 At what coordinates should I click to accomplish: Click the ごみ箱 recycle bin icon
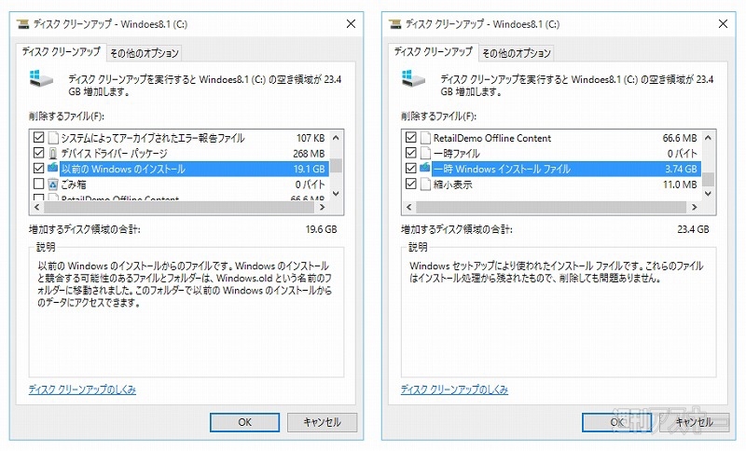pyautogui.click(x=53, y=184)
